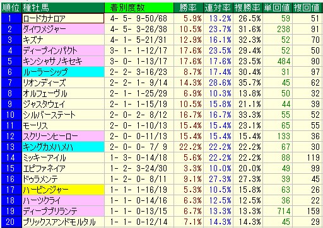
Task: Select the cyan キングカメハメハ cell
Action: click(x=63, y=147)
